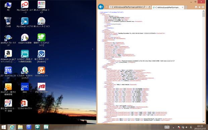Open わんダント dog health shortcut

tap(8, 89)
